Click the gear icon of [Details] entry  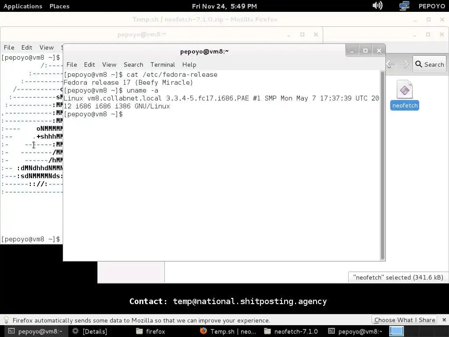point(75,331)
